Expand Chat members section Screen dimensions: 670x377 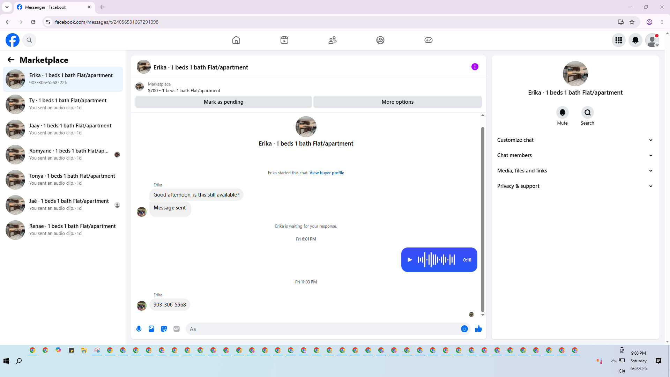click(x=575, y=155)
